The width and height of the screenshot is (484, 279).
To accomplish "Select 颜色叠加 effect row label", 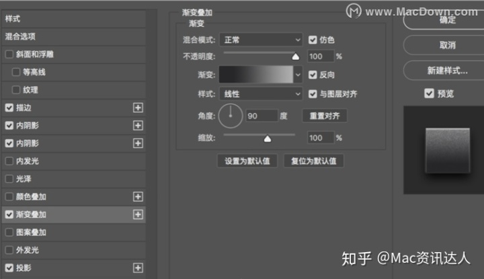I will [31, 196].
